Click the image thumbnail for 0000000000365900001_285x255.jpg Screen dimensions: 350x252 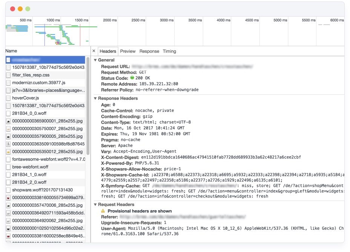8,121
